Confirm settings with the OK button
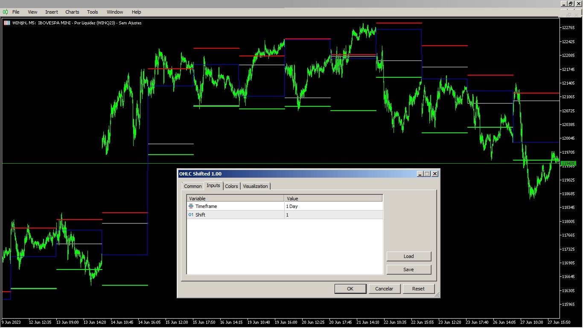The width and height of the screenshot is (583, 328). 350,289
